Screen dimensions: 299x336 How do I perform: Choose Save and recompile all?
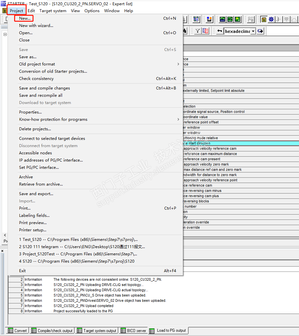coord(41,95)
